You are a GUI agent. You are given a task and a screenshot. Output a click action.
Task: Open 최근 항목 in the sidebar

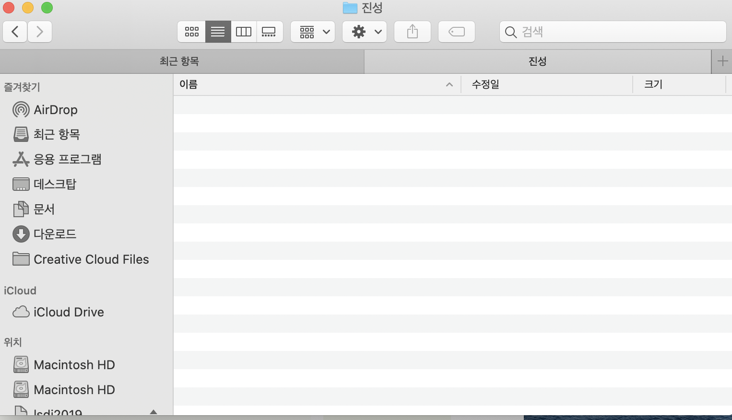click(x=86, y=134)
